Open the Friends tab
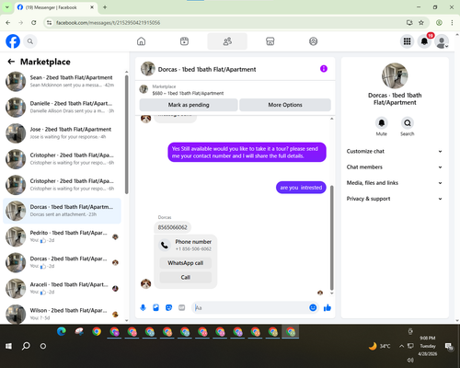The width and height of the screenshot is (460, 368). (227, 41)
